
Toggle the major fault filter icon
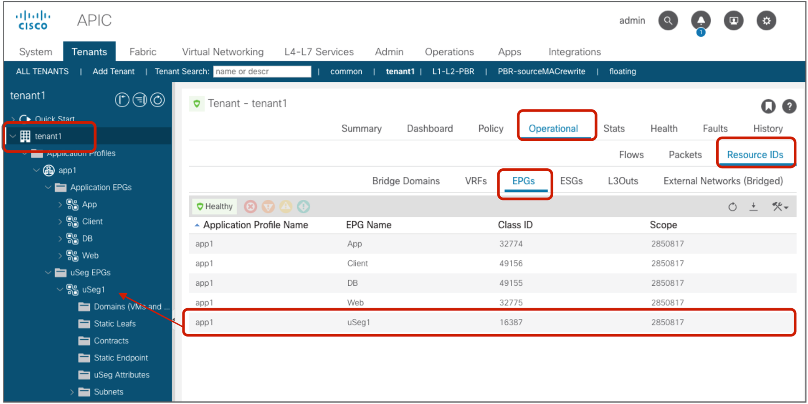[x=268, y=206]
